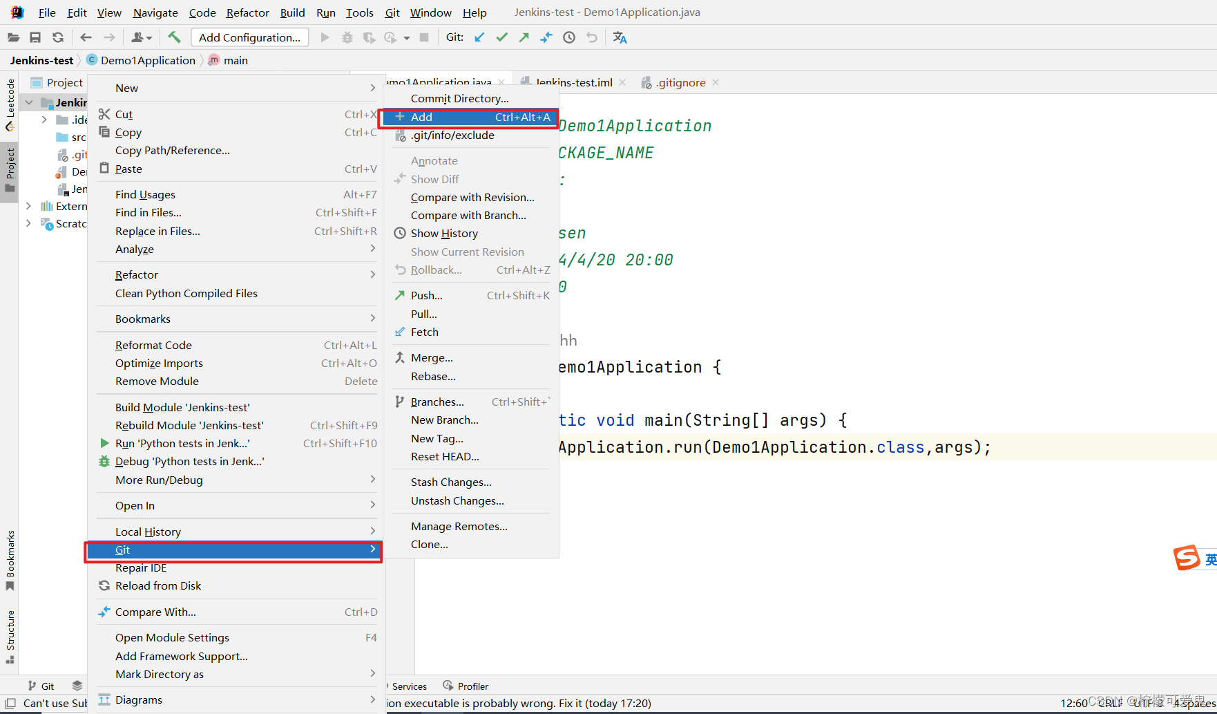Select Manage Remotes... in Git submenu

(472, 526)
